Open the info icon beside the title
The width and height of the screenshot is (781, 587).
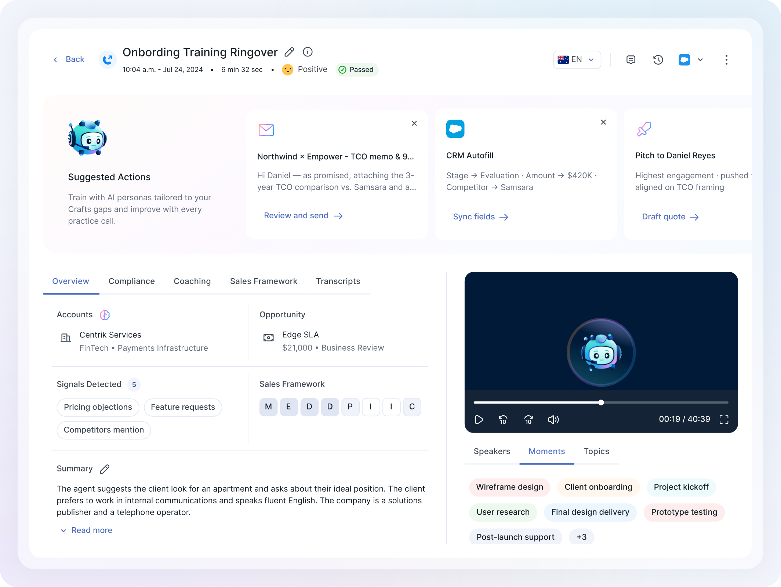point(308,52)
